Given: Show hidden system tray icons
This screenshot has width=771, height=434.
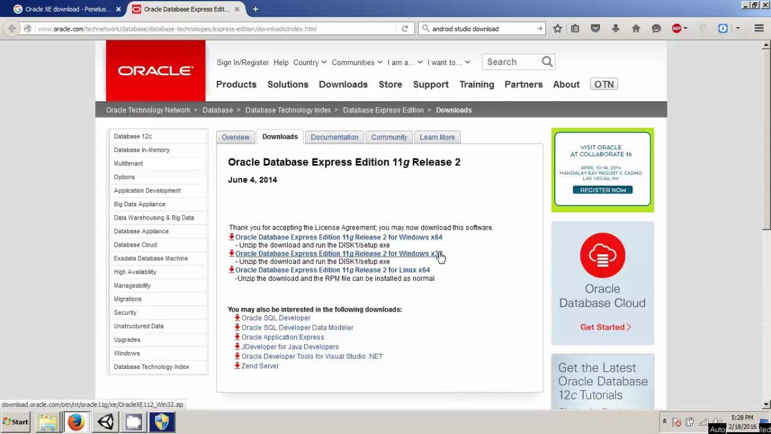Looking at the screenshot, I should click(664, 422).
